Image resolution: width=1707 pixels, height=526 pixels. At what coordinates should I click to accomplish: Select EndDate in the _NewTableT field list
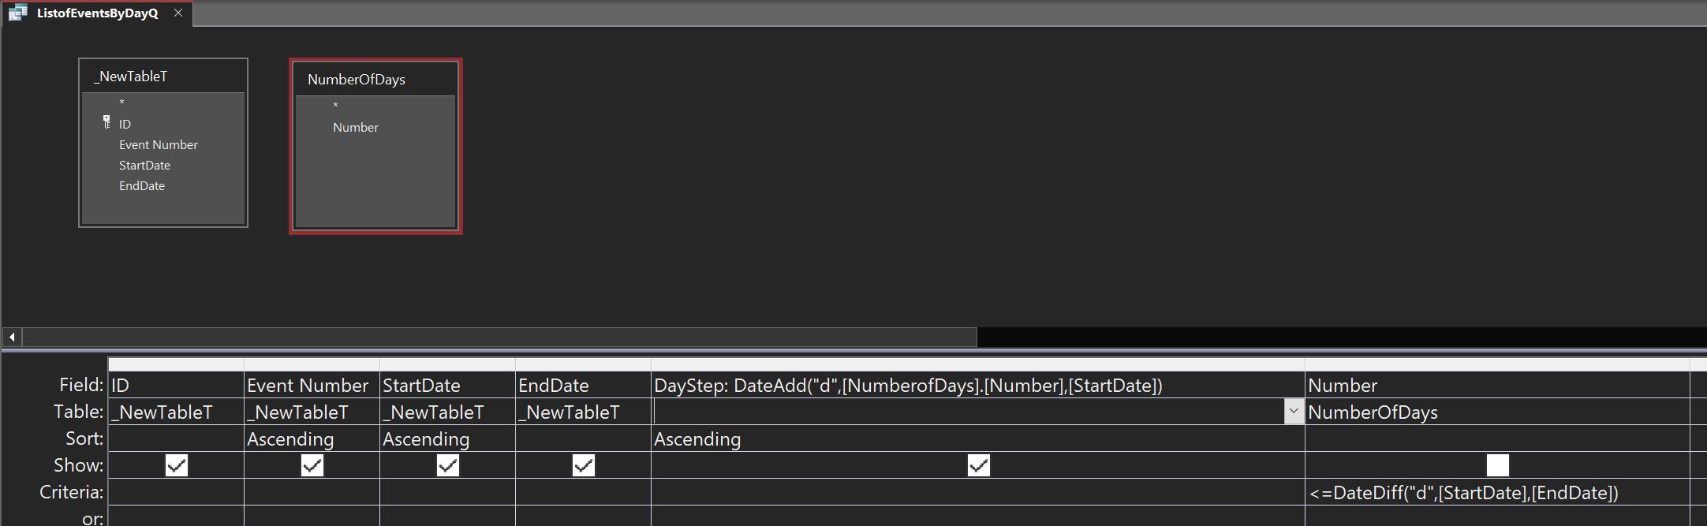pyautogui.click(x=142, y=186)
